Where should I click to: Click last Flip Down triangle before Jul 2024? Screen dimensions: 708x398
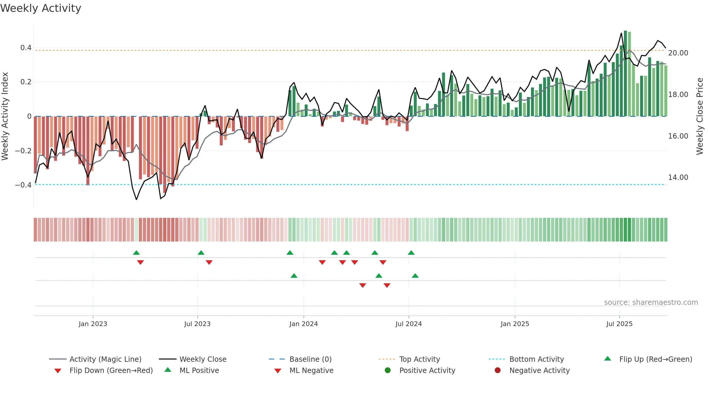(383, 262)
